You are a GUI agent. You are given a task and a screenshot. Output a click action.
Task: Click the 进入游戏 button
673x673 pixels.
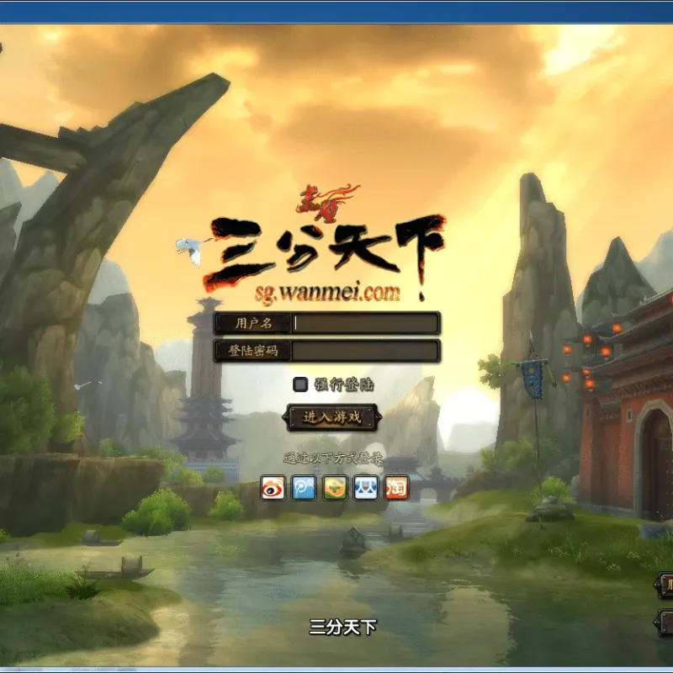tap(331, 417)
